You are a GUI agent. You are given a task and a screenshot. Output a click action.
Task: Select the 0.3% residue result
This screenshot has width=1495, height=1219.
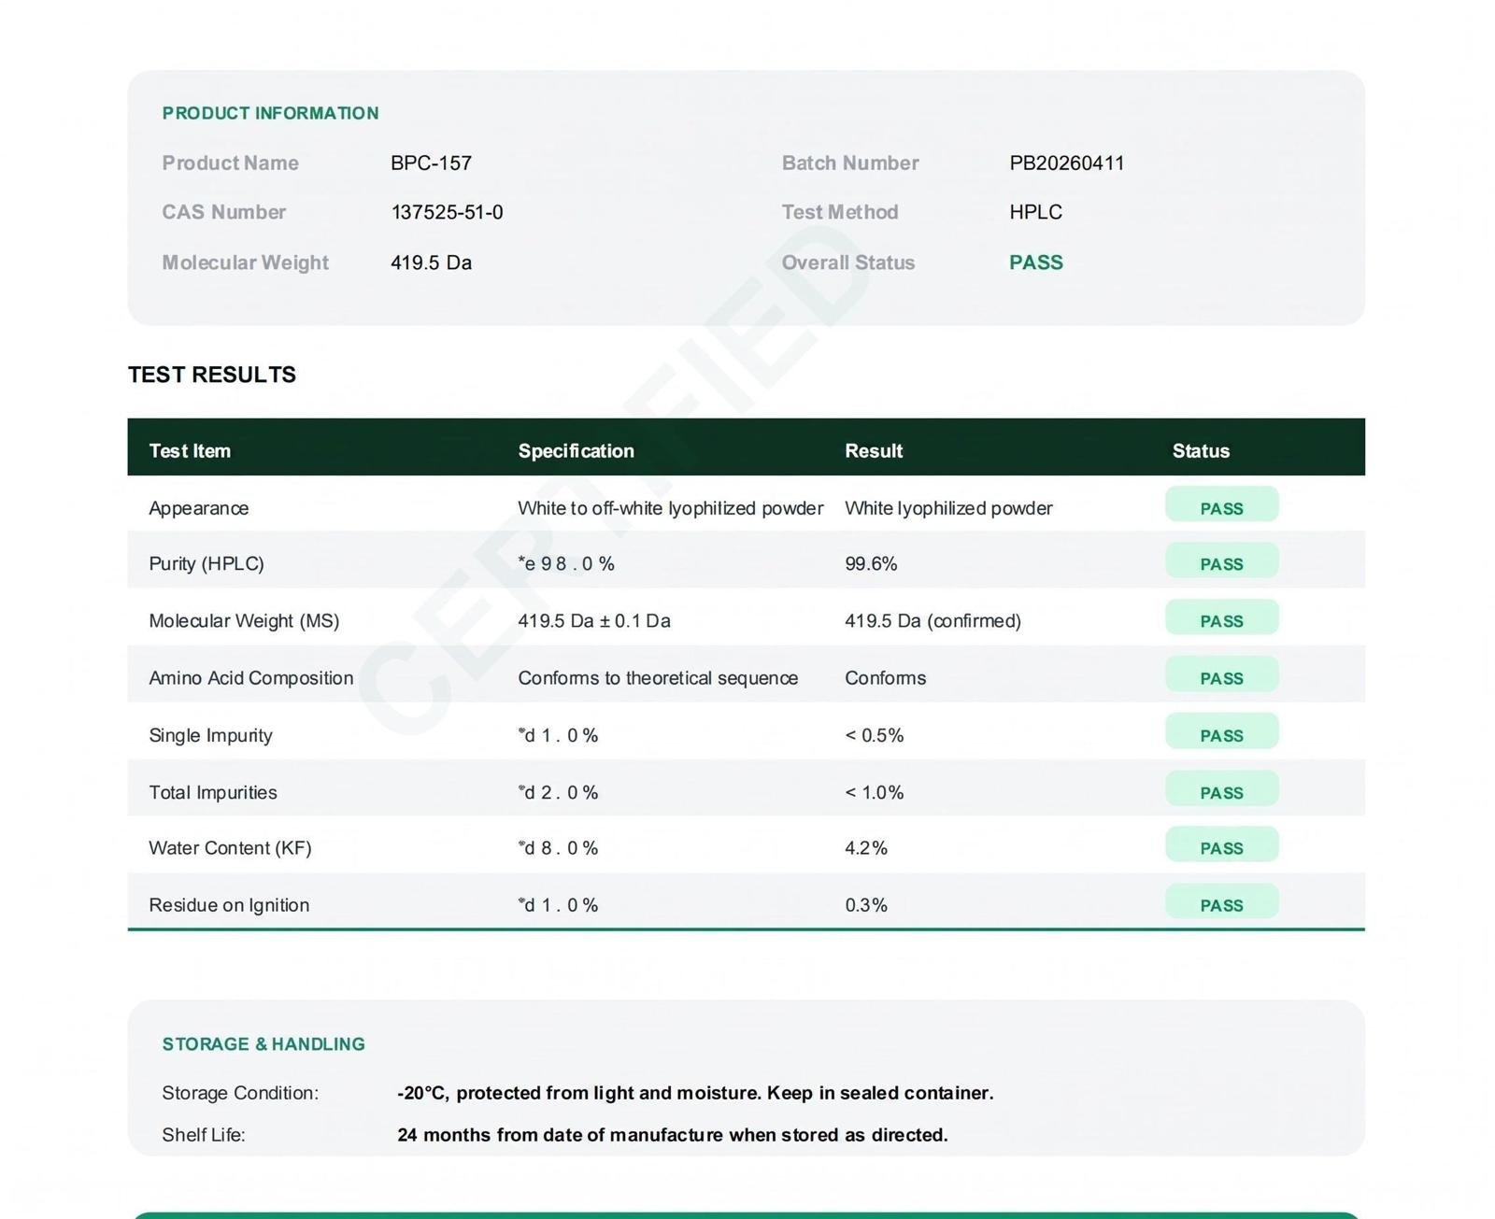pos(866,905)
